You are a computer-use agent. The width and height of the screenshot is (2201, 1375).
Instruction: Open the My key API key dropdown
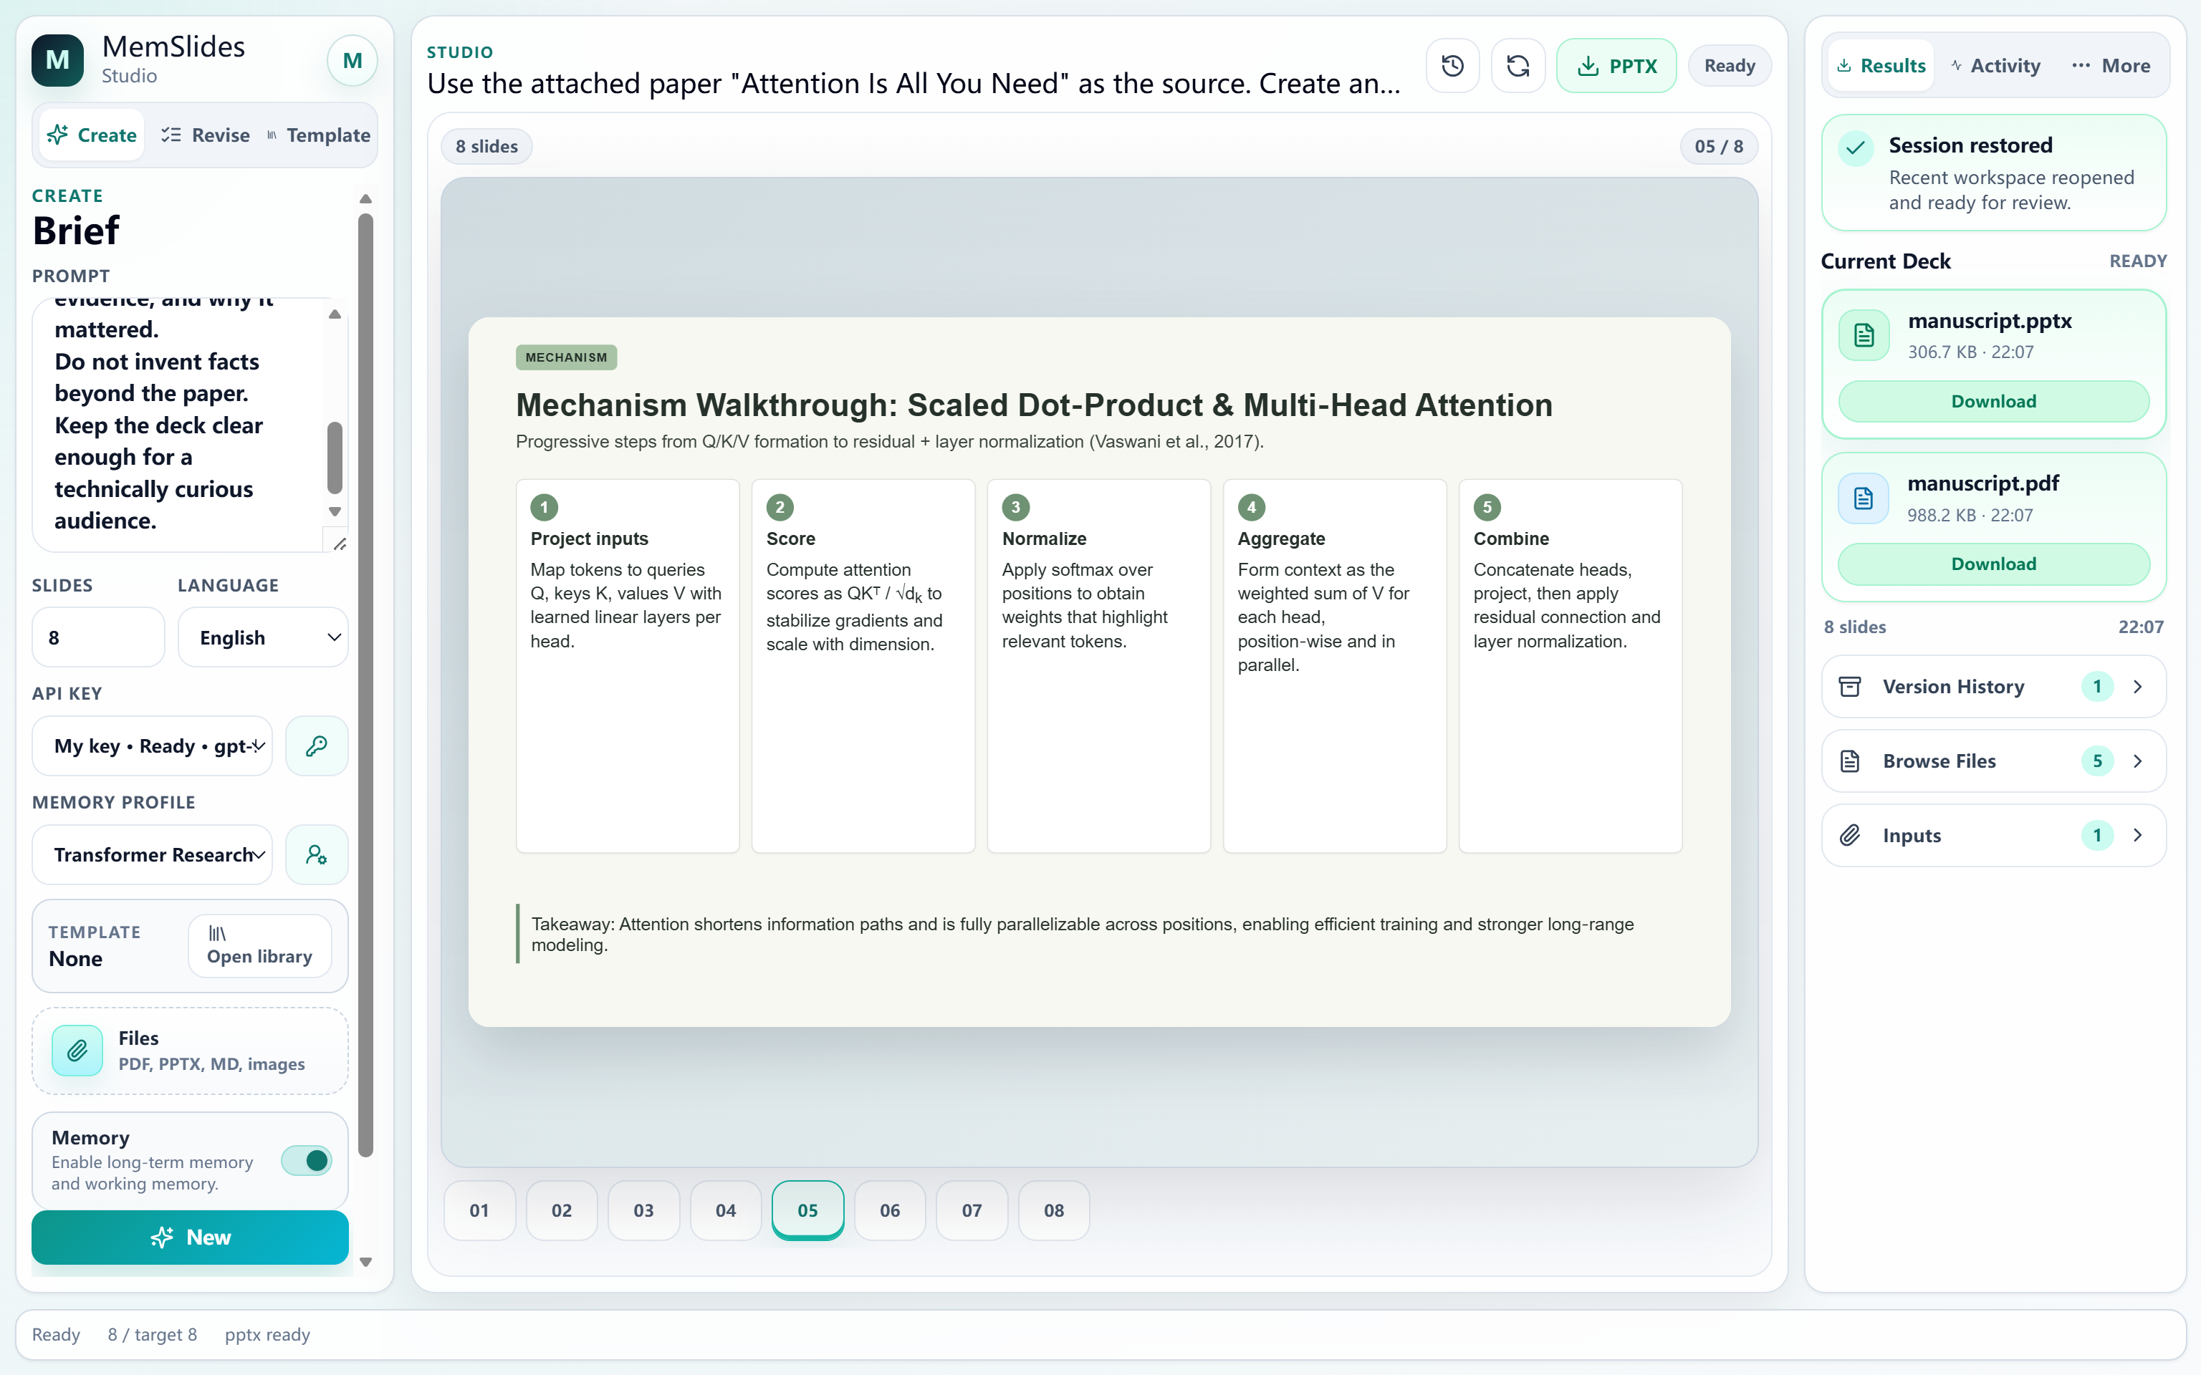tap(153, 746)
